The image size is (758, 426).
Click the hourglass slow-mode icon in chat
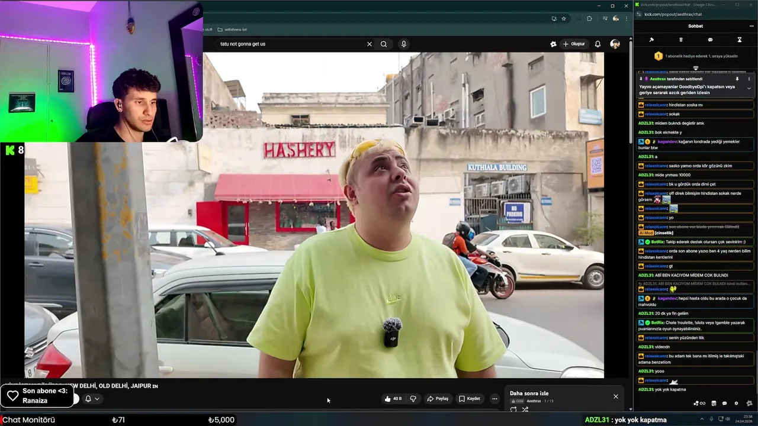[x=739, y=40]
